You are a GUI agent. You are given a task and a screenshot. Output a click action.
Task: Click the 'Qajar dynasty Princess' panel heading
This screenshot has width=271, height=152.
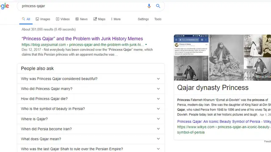[213, 88]
